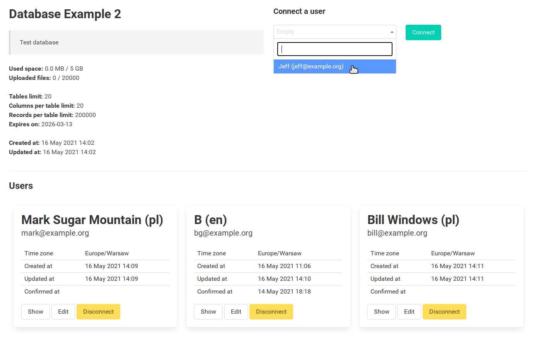Open the Empty user select box
534x343 pixels.
(x=335, y=32)
